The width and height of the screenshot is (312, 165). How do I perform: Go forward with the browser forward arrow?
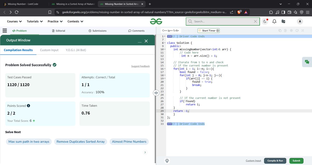pos(10,12)
